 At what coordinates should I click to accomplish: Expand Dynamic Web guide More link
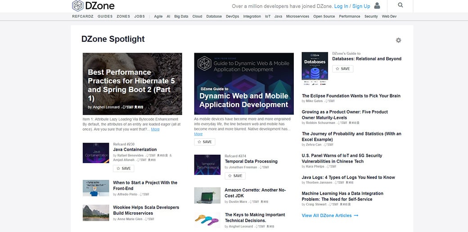[198, 134]
